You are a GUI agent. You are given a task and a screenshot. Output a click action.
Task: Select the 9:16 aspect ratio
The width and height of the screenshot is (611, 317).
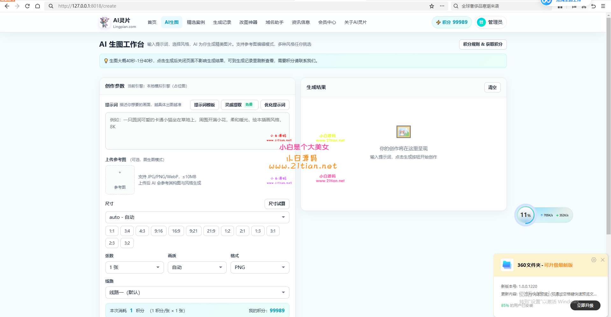point(159,231)
